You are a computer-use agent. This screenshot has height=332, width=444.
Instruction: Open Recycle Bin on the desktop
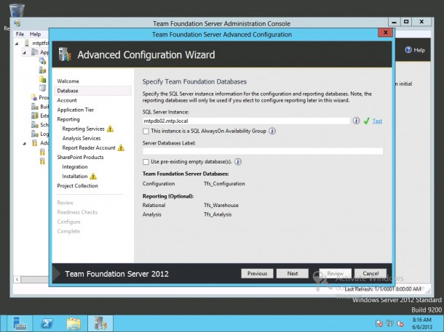[x=17, y=11]
